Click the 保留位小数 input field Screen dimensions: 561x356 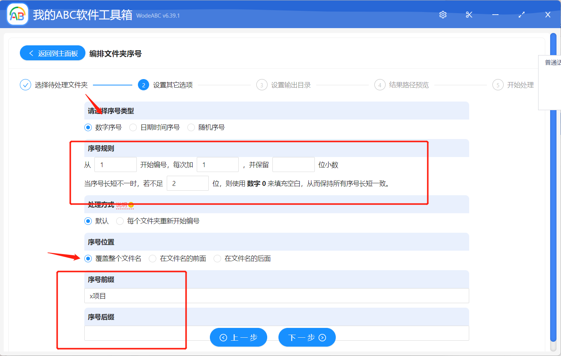click(293, 164)
